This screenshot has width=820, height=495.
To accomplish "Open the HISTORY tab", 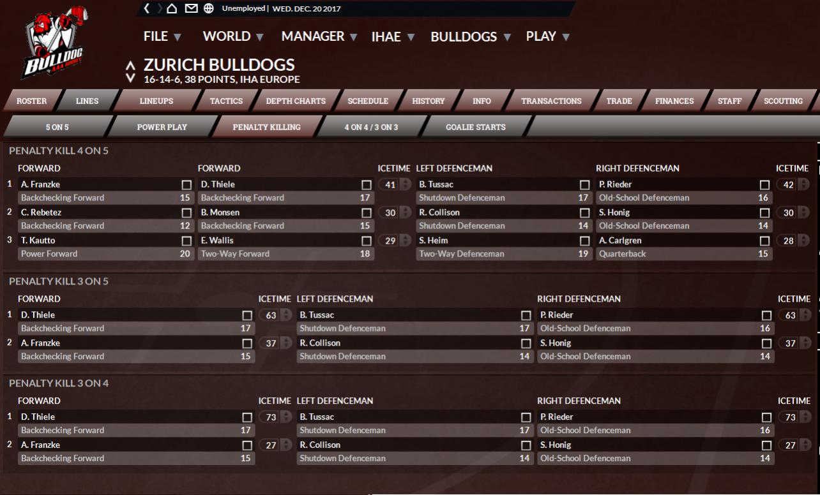I will click(428, 101).
